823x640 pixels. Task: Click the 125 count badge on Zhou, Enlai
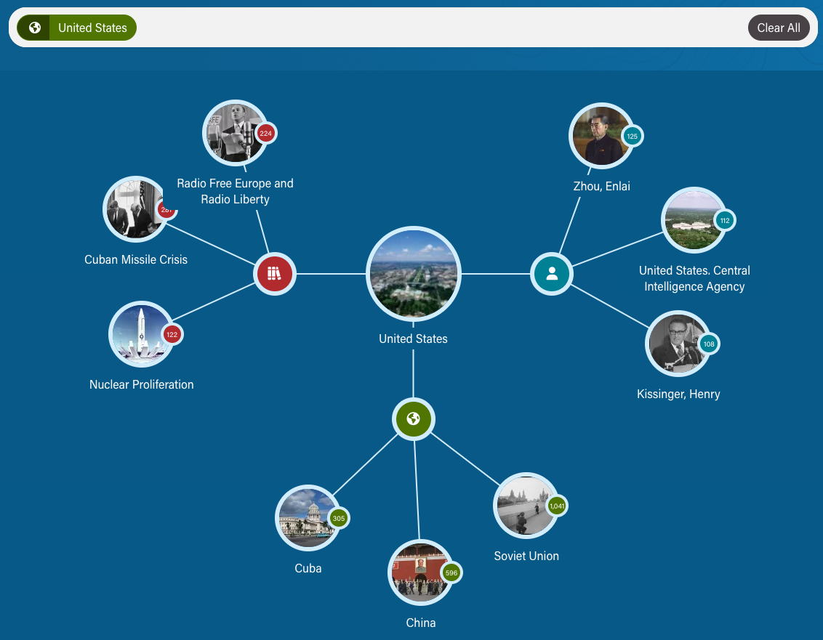633,137
